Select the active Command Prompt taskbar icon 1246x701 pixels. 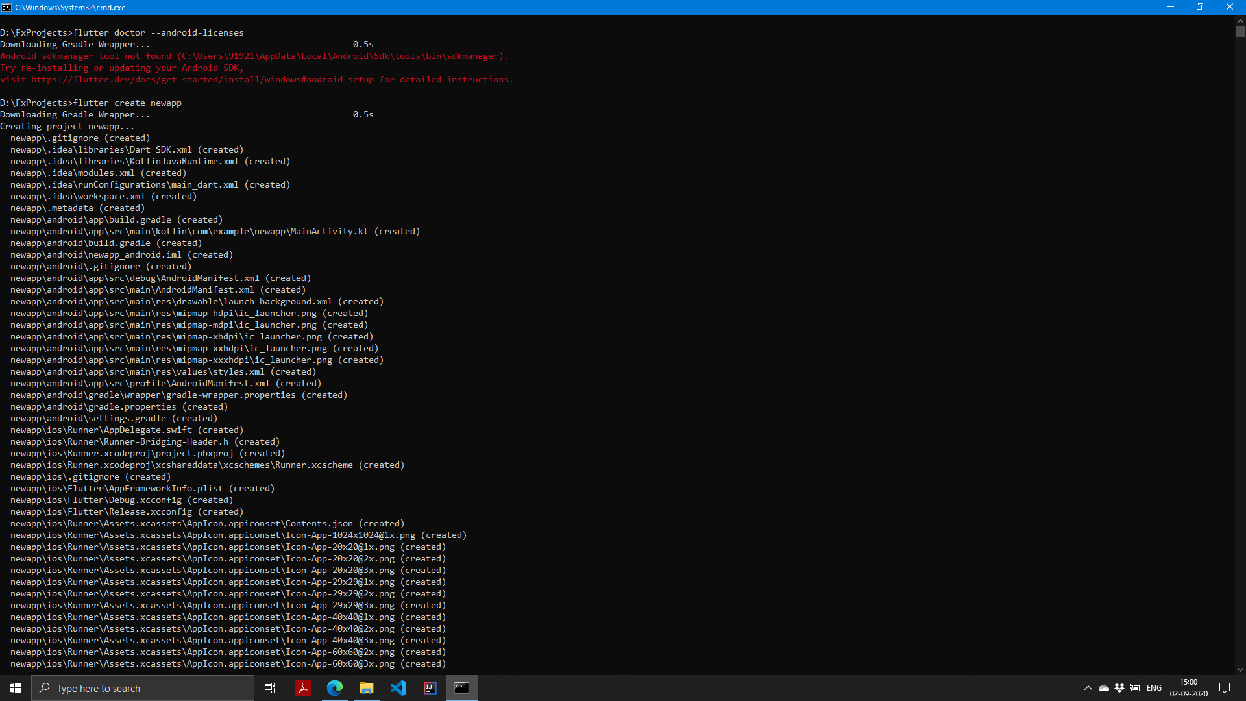click(x=462, y=688)
